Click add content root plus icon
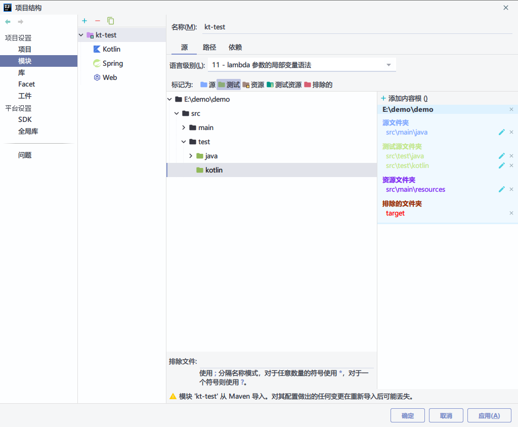Viewport: 518px width, 427px height. point(383,98)
